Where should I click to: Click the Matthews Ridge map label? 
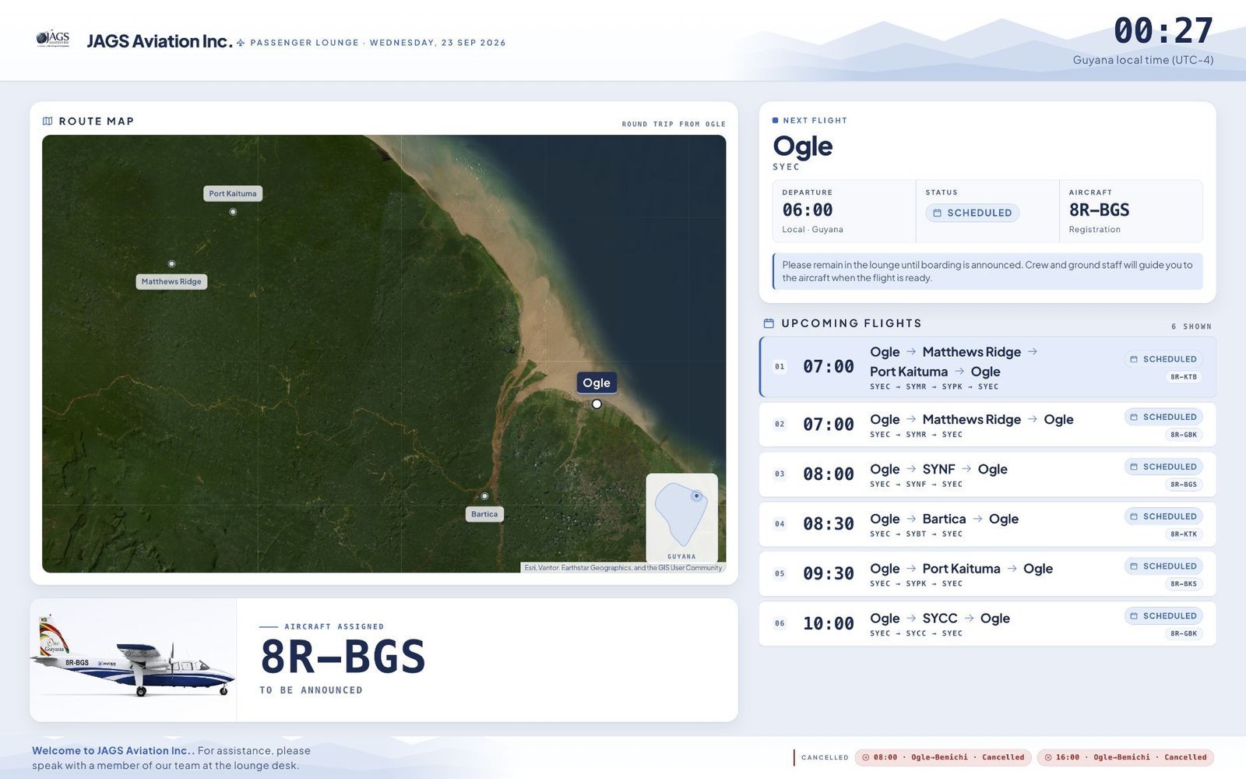[171, 281]
